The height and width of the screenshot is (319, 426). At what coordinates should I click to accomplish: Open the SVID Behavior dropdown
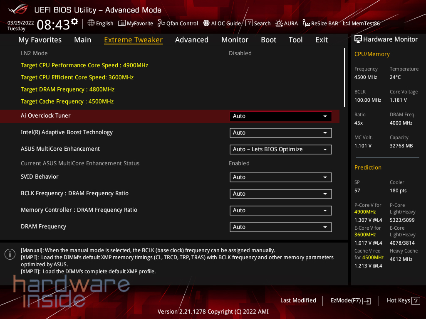pyautogui.click(x=280, y=177)
